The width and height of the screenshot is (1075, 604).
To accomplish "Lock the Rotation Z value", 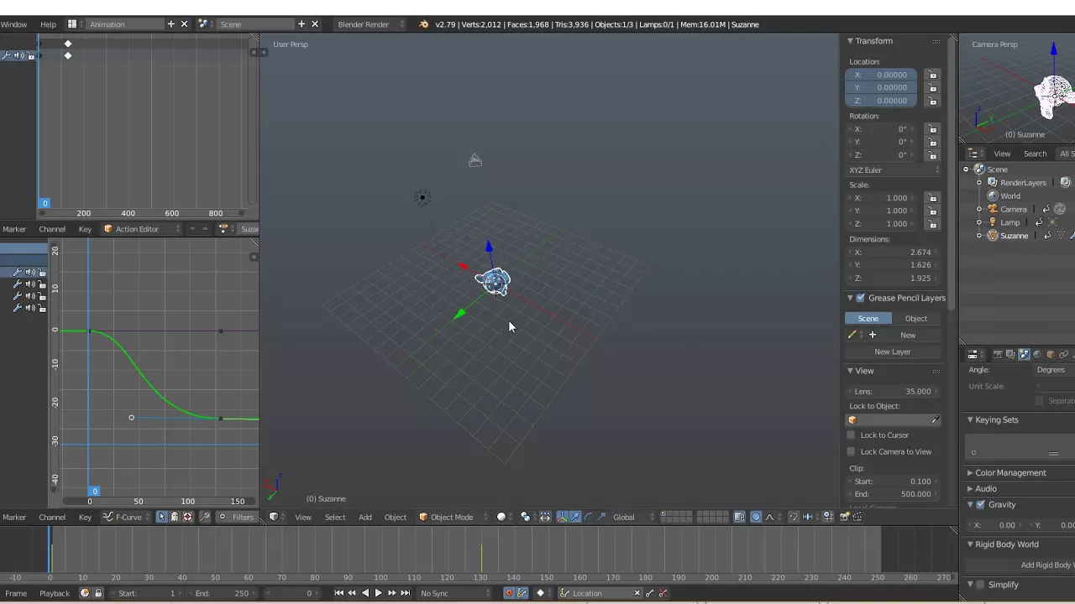I will pos(932,154).
